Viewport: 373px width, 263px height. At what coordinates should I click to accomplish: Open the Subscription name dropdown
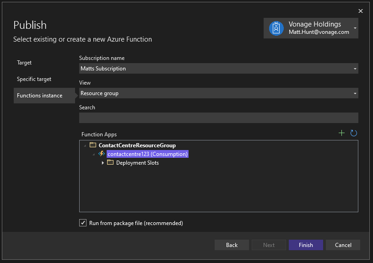click(219, 69)
